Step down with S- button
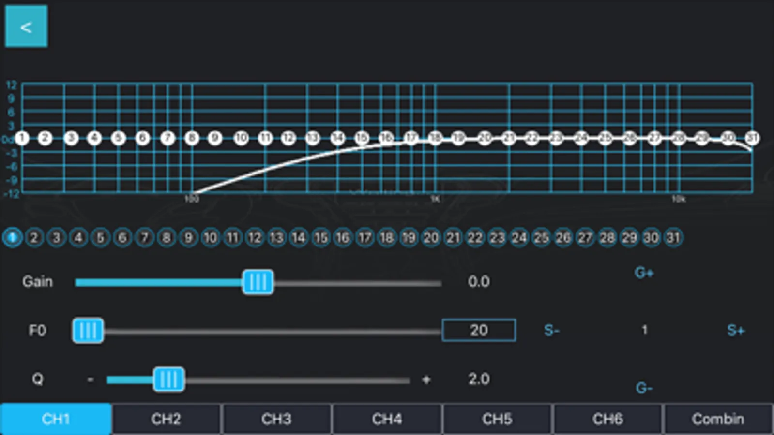 click(x=552, y=331)
